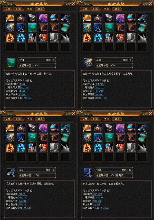154x220 pixels.
Task: Click muscular man icon in the 钓鱼 panel
Action: click(109, 147)
